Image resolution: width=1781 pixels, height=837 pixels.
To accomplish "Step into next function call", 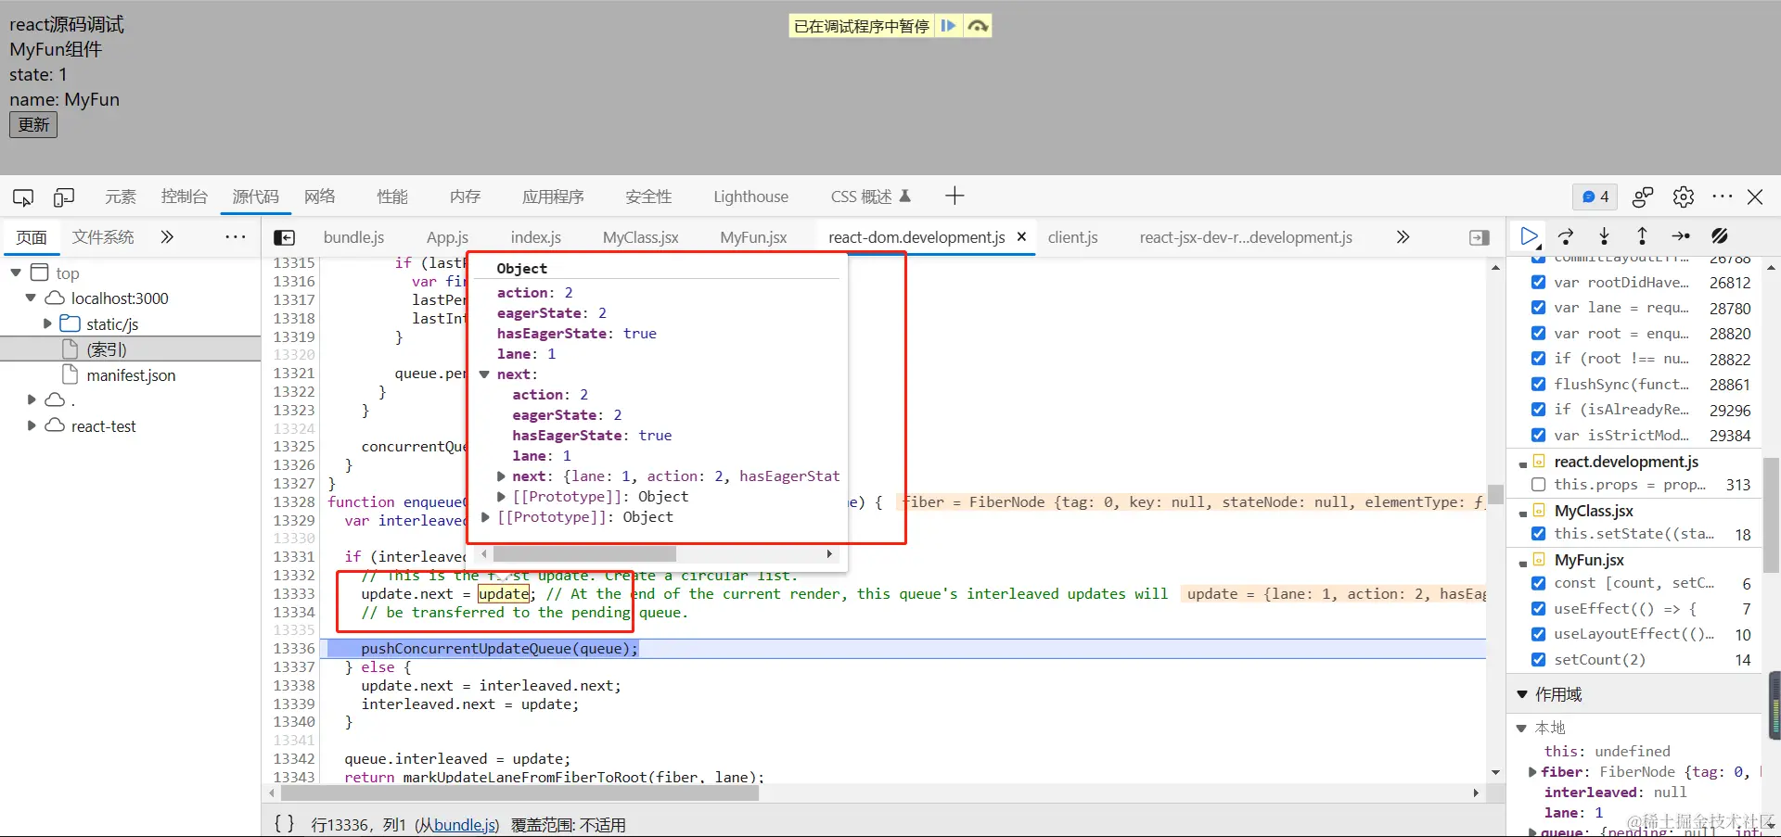I will (1605, 236).
